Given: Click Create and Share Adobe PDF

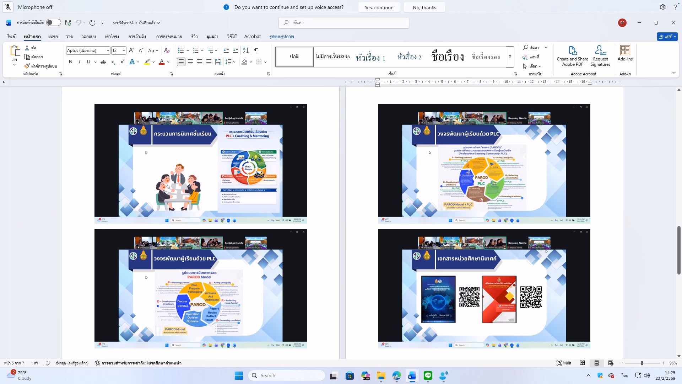Looking at the screenshot, I should [x=572, y=56].
